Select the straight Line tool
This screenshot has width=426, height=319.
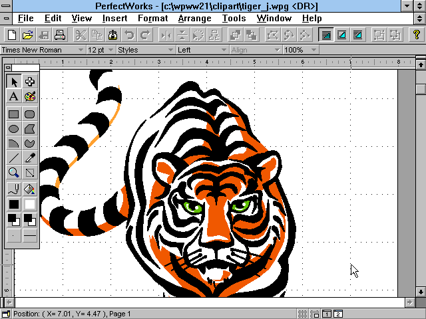13,158
